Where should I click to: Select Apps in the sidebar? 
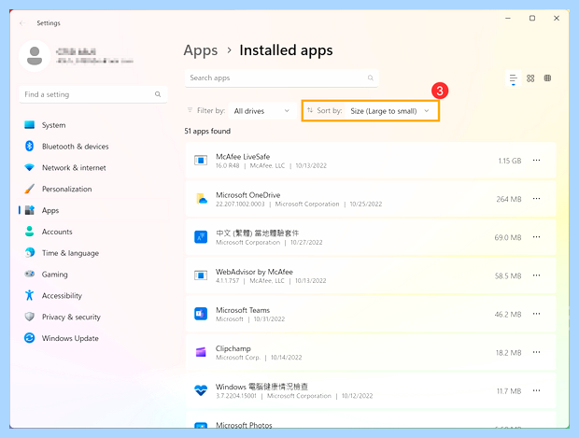click(x=93, y=210)
